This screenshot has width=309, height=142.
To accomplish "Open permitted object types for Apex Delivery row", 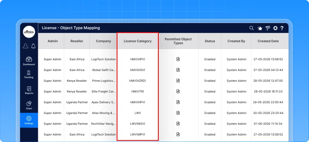I will pyautogui.click(x=178, y=102).
